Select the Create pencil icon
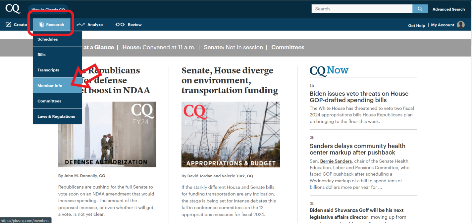Viewport: 472px width, 223px height. pos(8,24)
